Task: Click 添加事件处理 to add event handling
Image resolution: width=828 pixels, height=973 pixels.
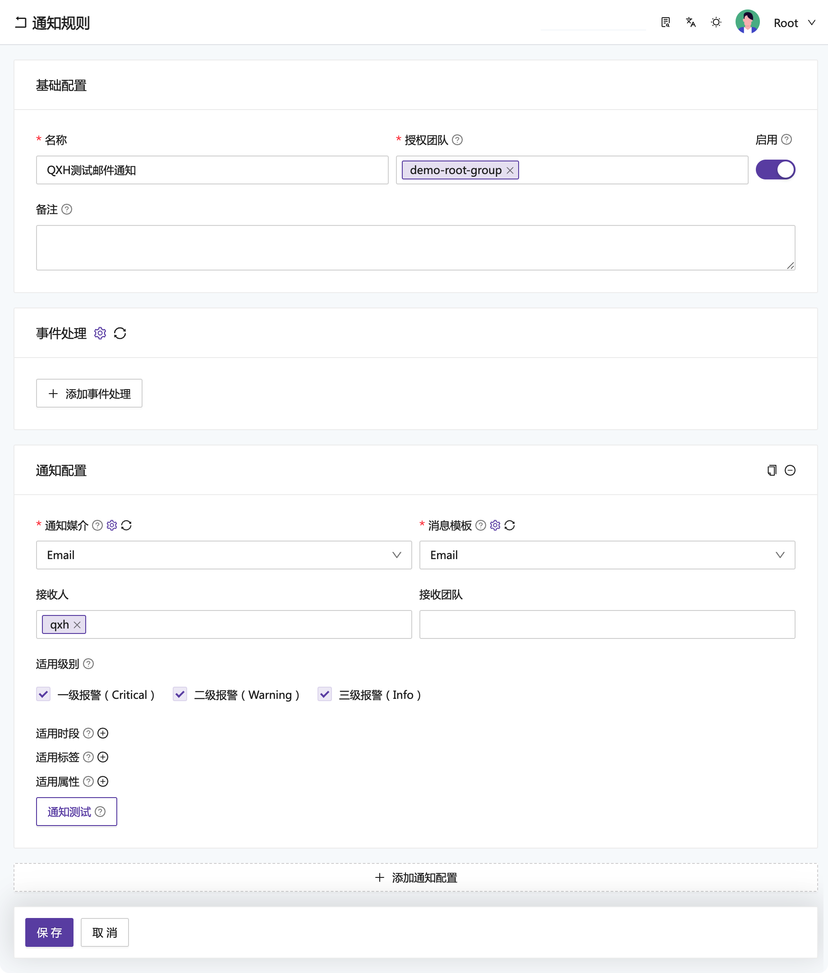Action: click(x=89, y=393)
